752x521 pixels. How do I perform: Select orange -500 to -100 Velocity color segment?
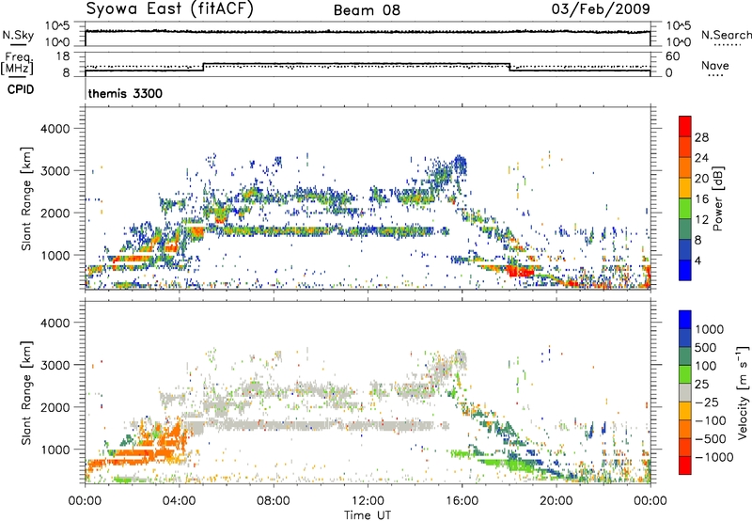click(x=685, y=430)
